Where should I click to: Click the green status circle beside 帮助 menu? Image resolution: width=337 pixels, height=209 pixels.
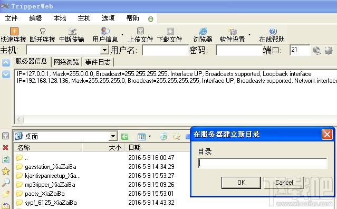tap(151, 19)
